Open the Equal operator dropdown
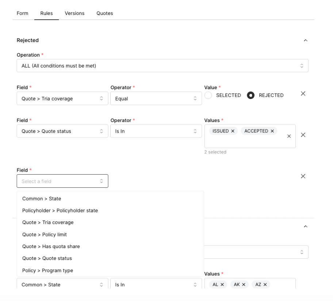333x301 pixels. click(156, 99)
